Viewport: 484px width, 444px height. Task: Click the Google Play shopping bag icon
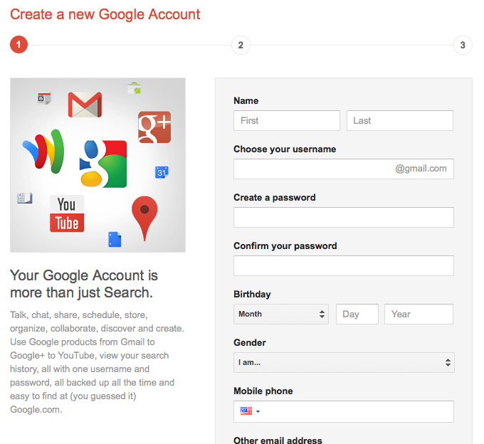[135, 88]
